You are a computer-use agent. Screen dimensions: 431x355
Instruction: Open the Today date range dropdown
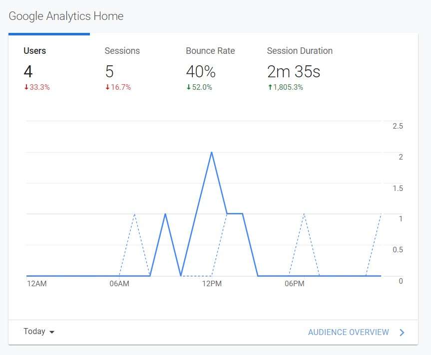coord(39,332)
